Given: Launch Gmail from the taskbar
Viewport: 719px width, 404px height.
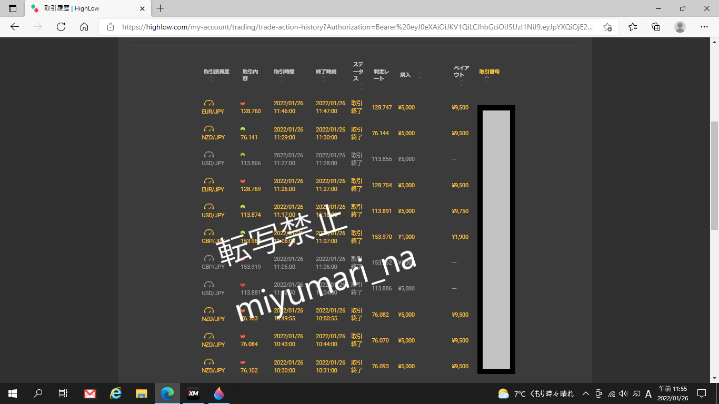Looking at the screenshot, I should point(90,393).
